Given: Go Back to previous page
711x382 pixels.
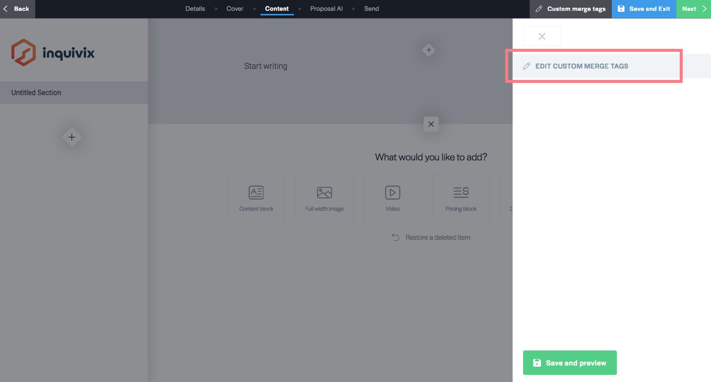Looking at the screenshot, I should coord(17,9).
